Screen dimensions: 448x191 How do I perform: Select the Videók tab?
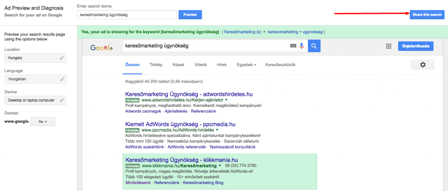(200, 65)
